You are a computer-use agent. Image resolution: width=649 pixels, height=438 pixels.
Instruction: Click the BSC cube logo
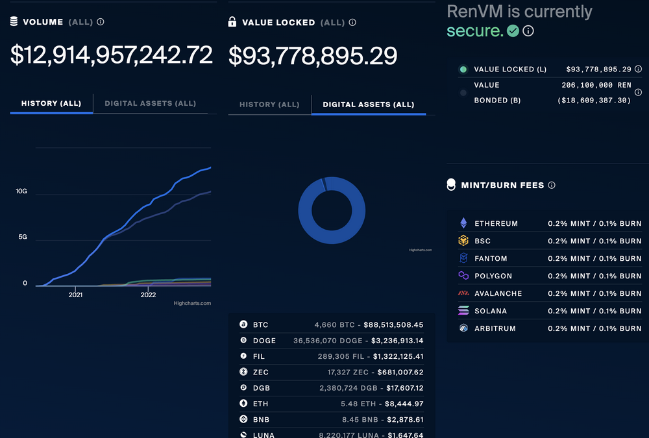(463, 241)
